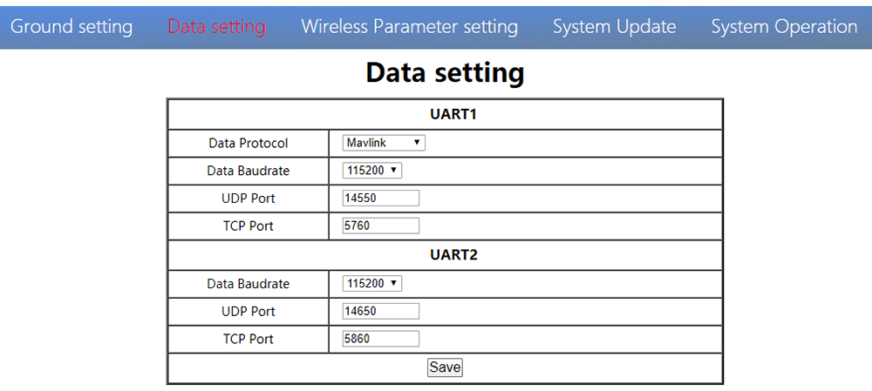Open the Ground setting tab
This screenshot has width=872, height=391.
tap(72, 26)
